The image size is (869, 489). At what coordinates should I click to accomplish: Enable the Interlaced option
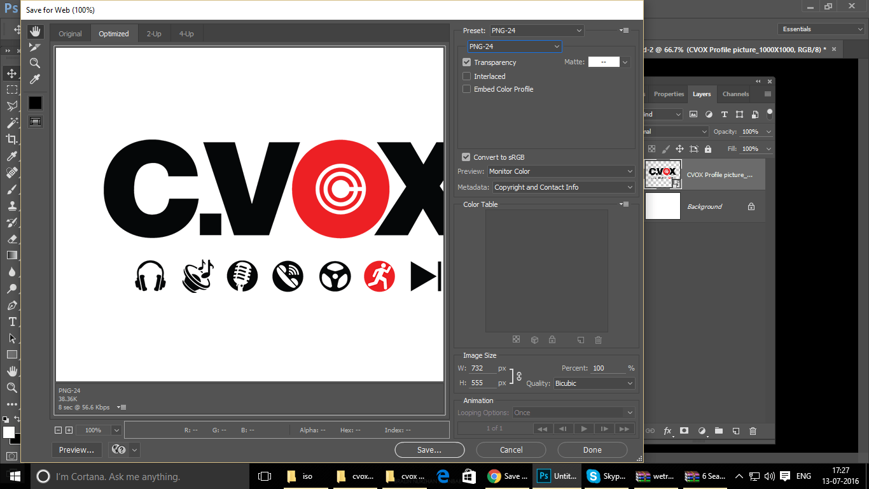(x=466, y=76)
